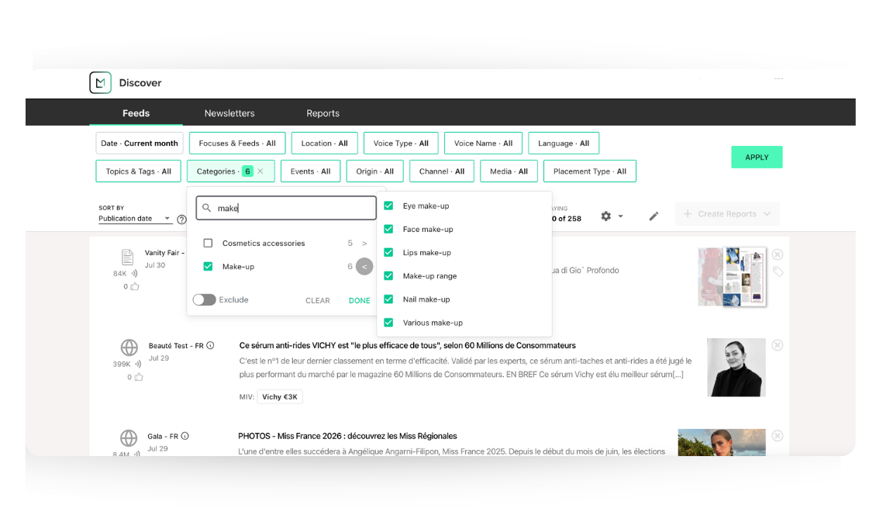Click the info icon next to Beauté Test
Image resolution: width=883 pixels, height=529 pixels.
click(210, 346)
